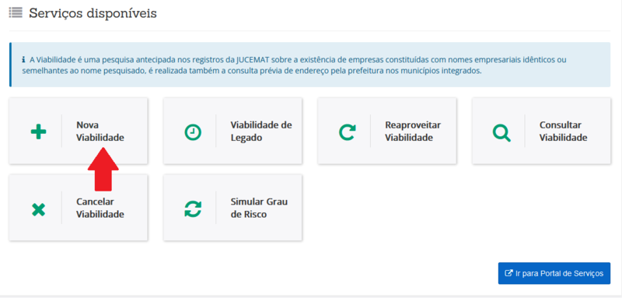Click the green plus icon for Nova Viabilidade

pos(38,131)
